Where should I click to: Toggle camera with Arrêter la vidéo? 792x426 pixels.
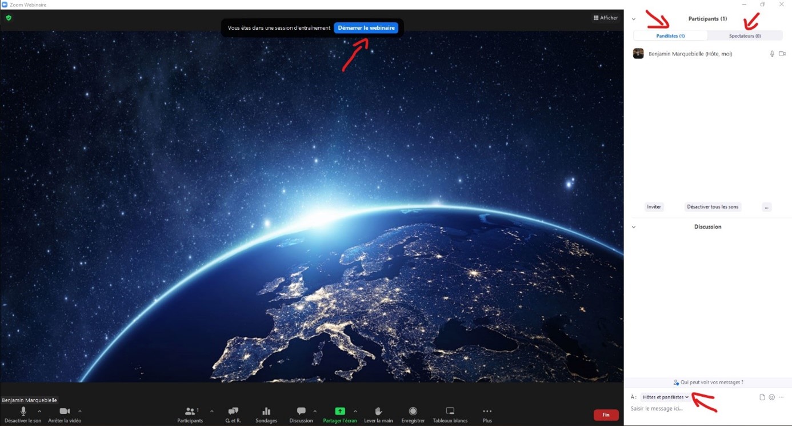tap(65, 412)
